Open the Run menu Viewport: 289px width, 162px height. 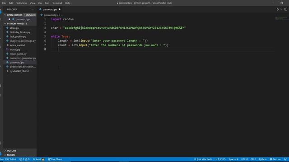click(47, 3)
